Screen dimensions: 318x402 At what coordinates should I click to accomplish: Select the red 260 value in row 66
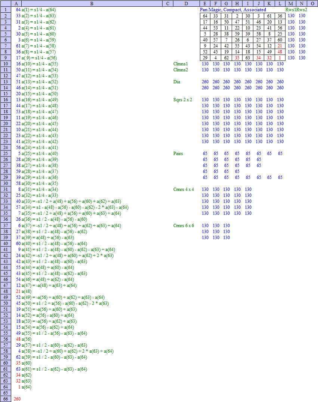(x=17, y=399)
